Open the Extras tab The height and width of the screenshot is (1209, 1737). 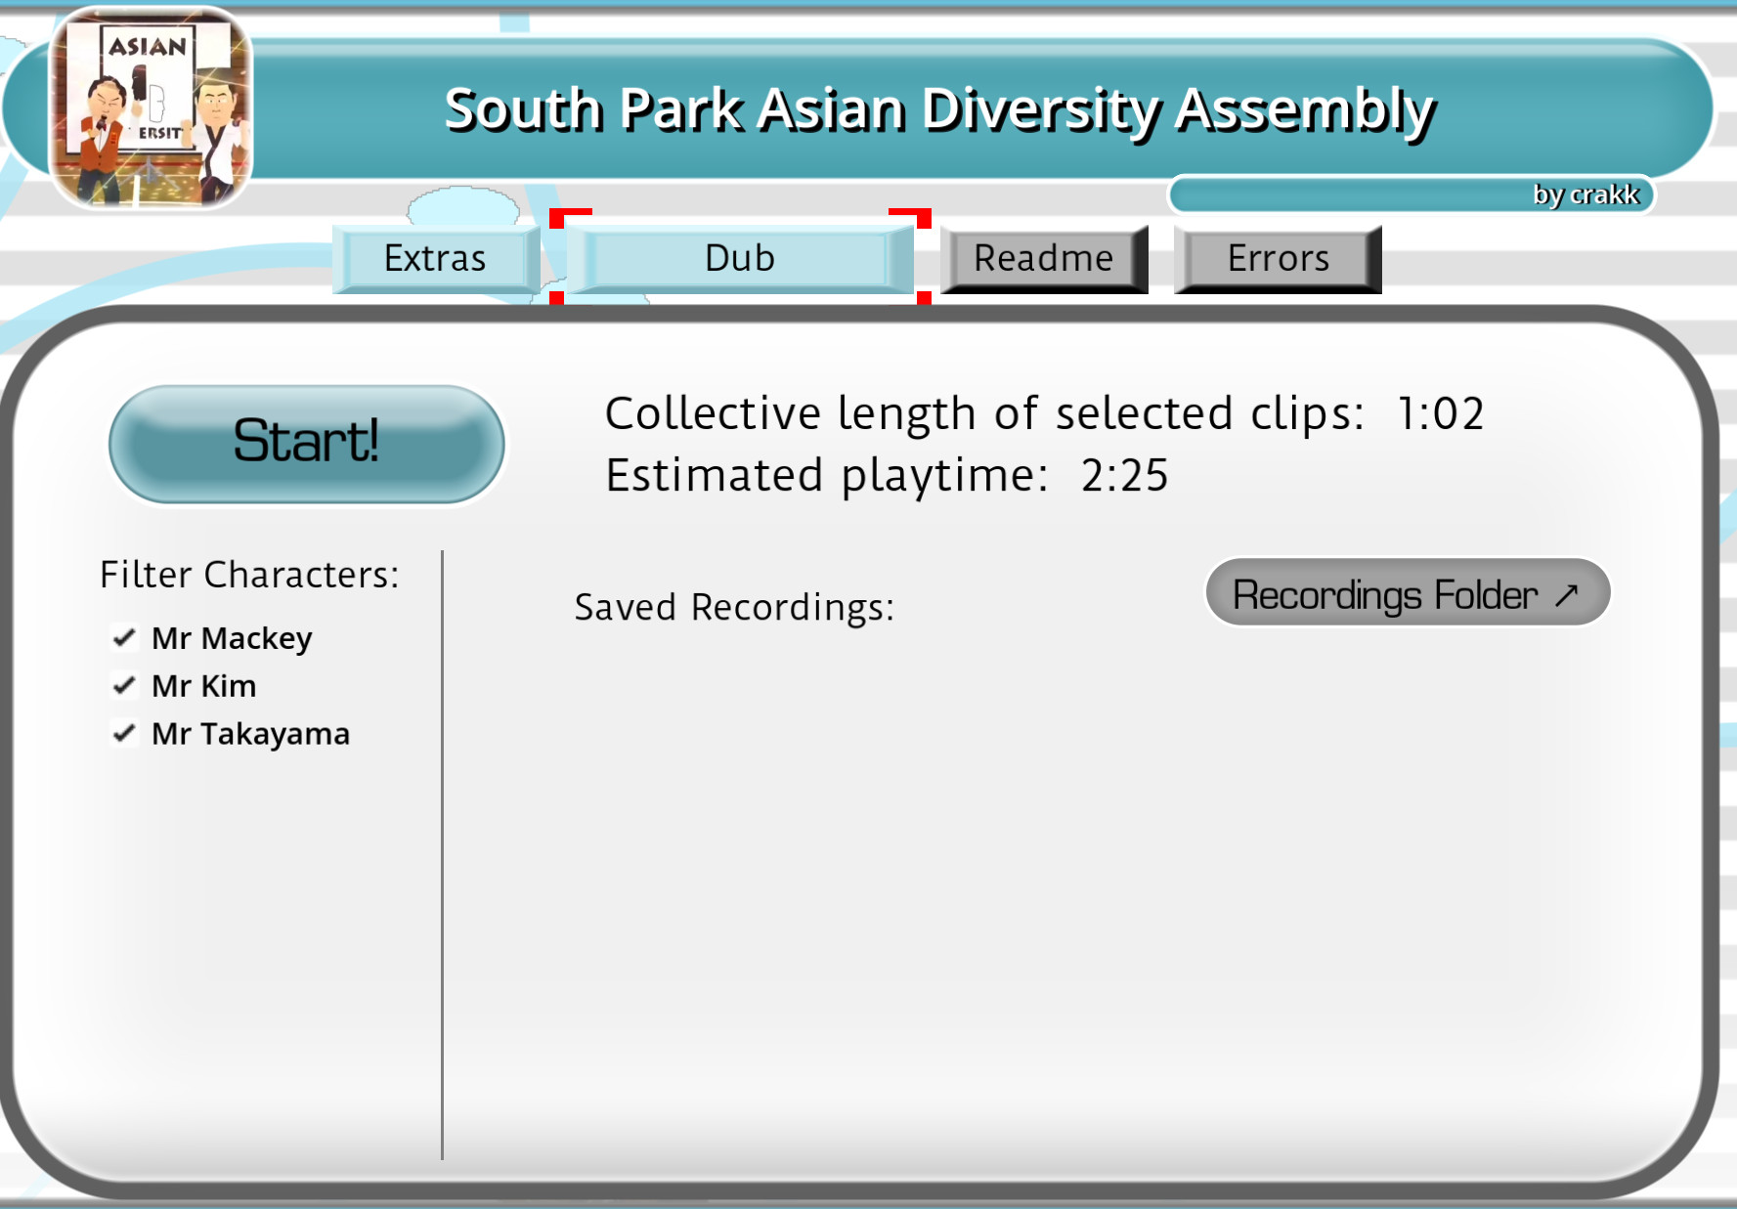click(436, 259)
